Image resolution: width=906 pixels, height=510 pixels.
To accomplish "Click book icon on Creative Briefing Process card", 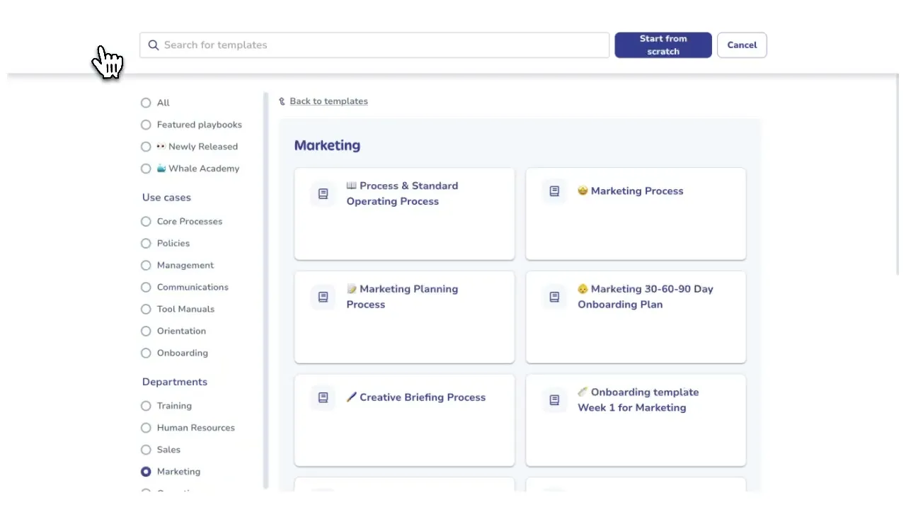I will click(x=323, y=397).
